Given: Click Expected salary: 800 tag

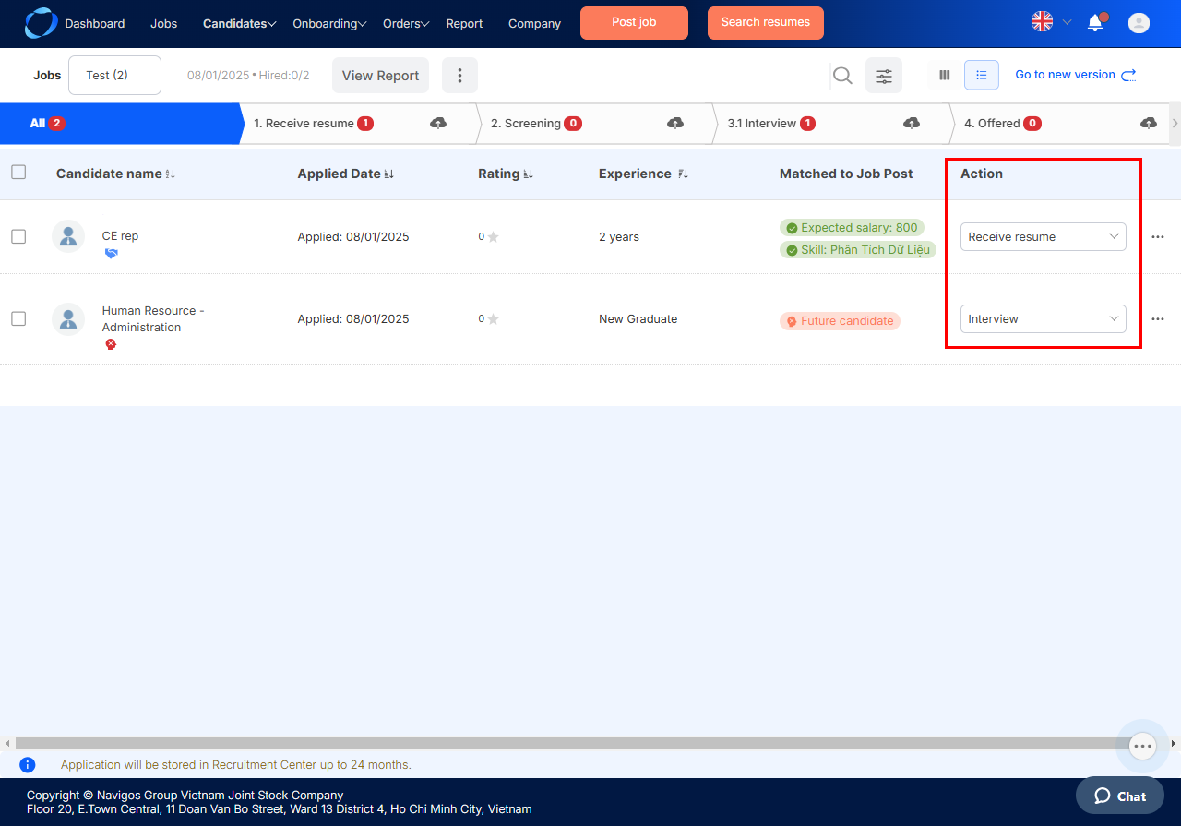Looking at the screenshot, I should (x=852, y=228).
